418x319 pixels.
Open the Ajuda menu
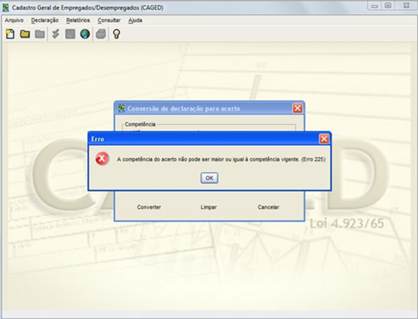click(x=135, y=20)
